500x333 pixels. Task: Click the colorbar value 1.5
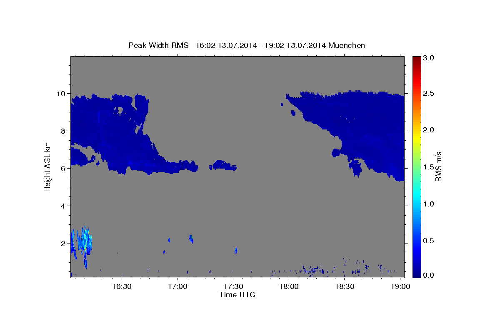point(429,167)
